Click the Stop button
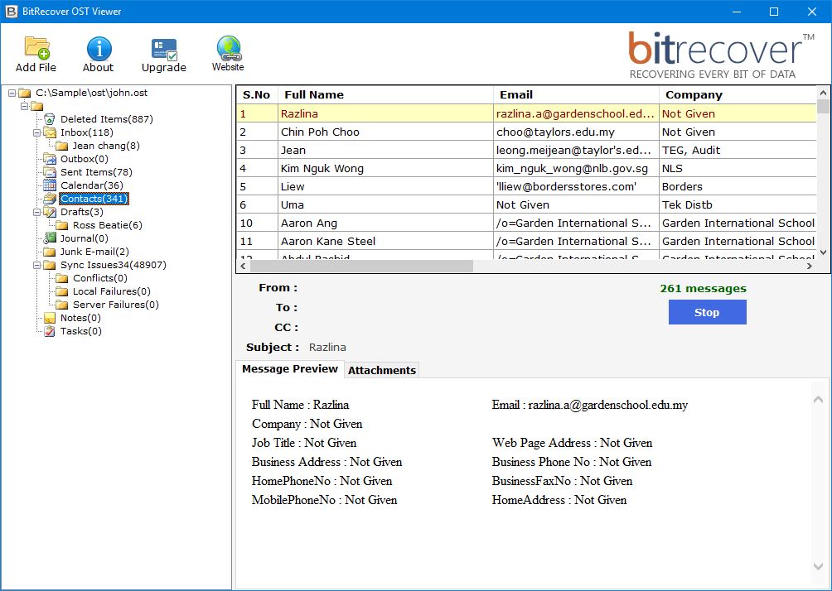This screenshot has height=591, width=832. click(708, 312)
